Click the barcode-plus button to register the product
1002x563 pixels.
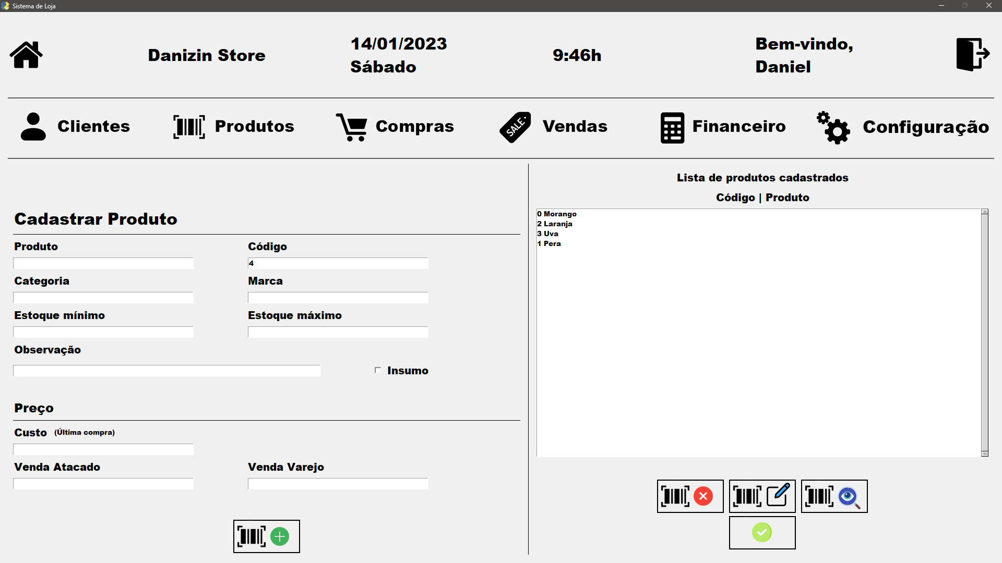pos(266,536)
